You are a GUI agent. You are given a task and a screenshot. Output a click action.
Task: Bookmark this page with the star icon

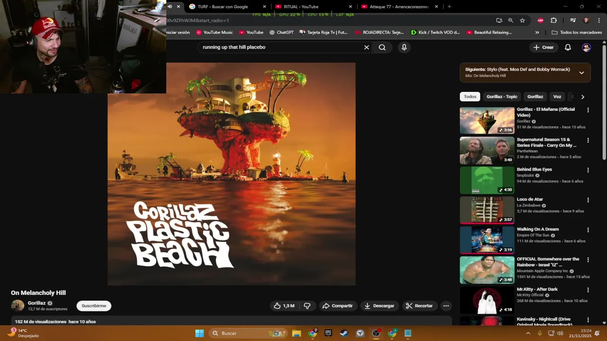click(x=523, y=20)
